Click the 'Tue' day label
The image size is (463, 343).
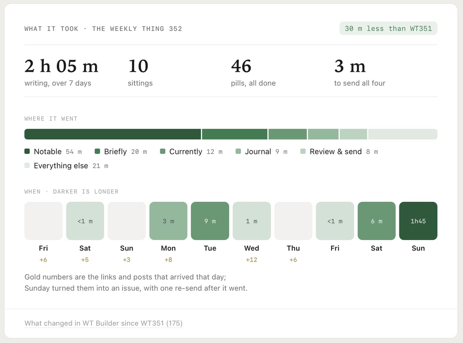[210, 248]
